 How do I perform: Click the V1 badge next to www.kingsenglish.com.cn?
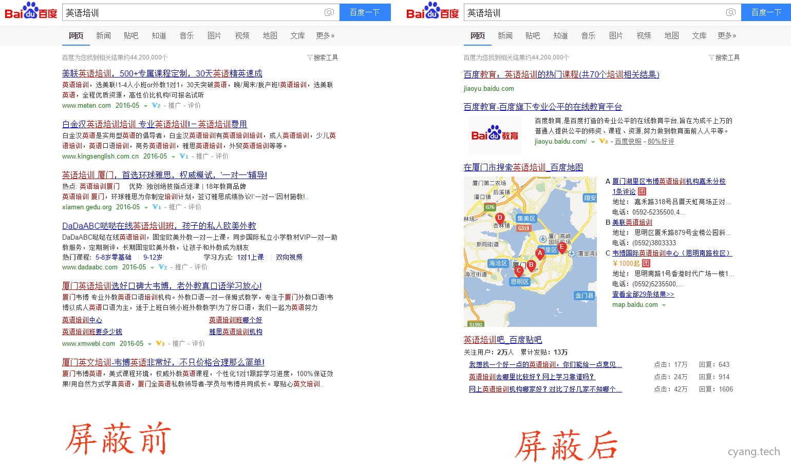pos(183,156)
